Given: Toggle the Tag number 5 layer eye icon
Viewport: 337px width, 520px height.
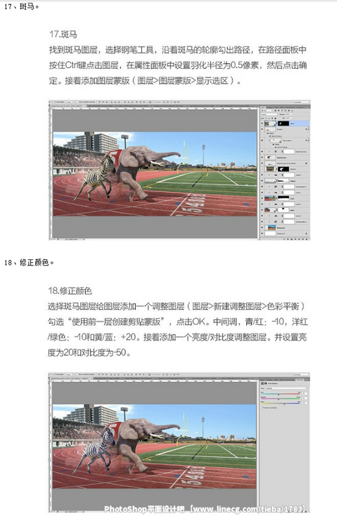Looking at the screenshot, I should click(x=262, y=140).
